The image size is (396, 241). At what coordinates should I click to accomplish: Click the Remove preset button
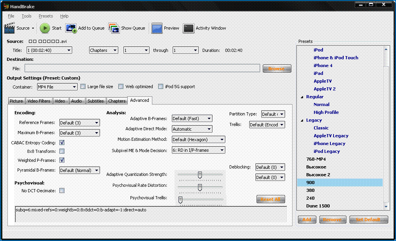pos(332,220)
